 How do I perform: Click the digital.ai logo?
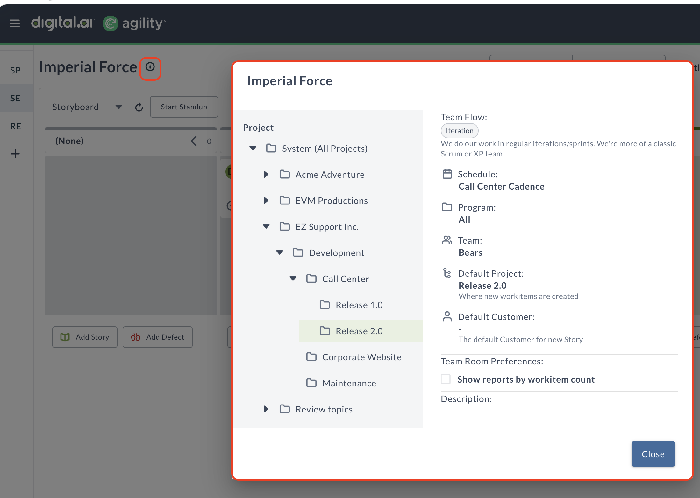point(63,23)
